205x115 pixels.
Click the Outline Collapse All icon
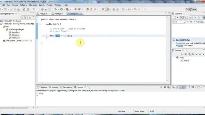[x=186, y=54]
